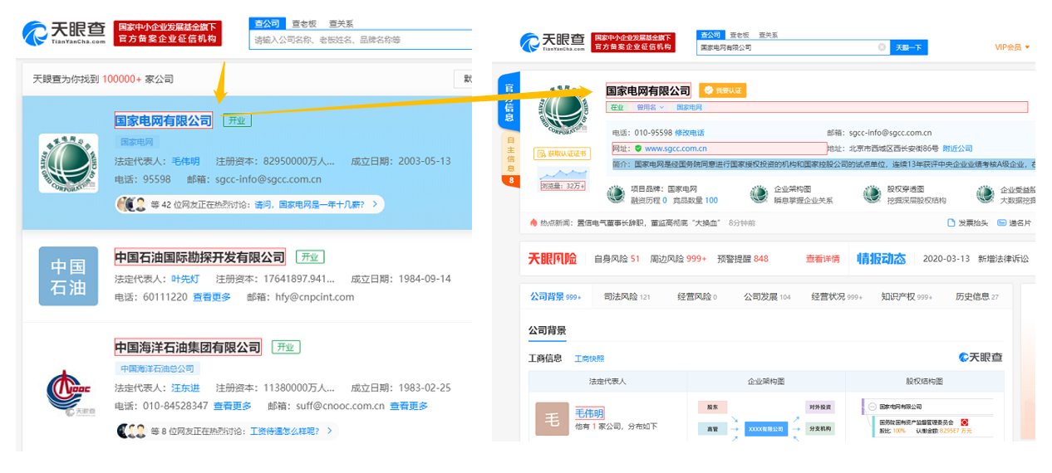Focus search box containing 国家电网有限公司
Viewport: 1052px width, 473px height.
pos(794,47)
